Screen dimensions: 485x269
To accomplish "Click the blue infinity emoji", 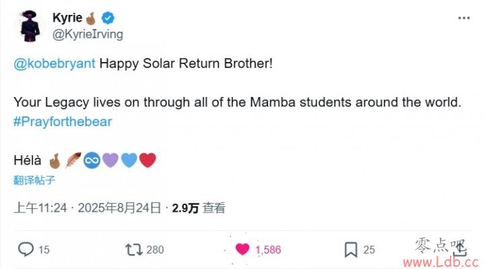I will [92, 160].
